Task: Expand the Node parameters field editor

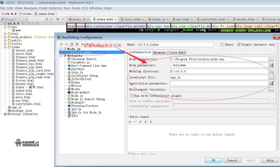Action: tap(271, 65)
